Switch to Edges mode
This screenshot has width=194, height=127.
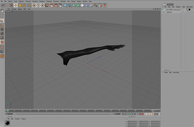(2, 34)
